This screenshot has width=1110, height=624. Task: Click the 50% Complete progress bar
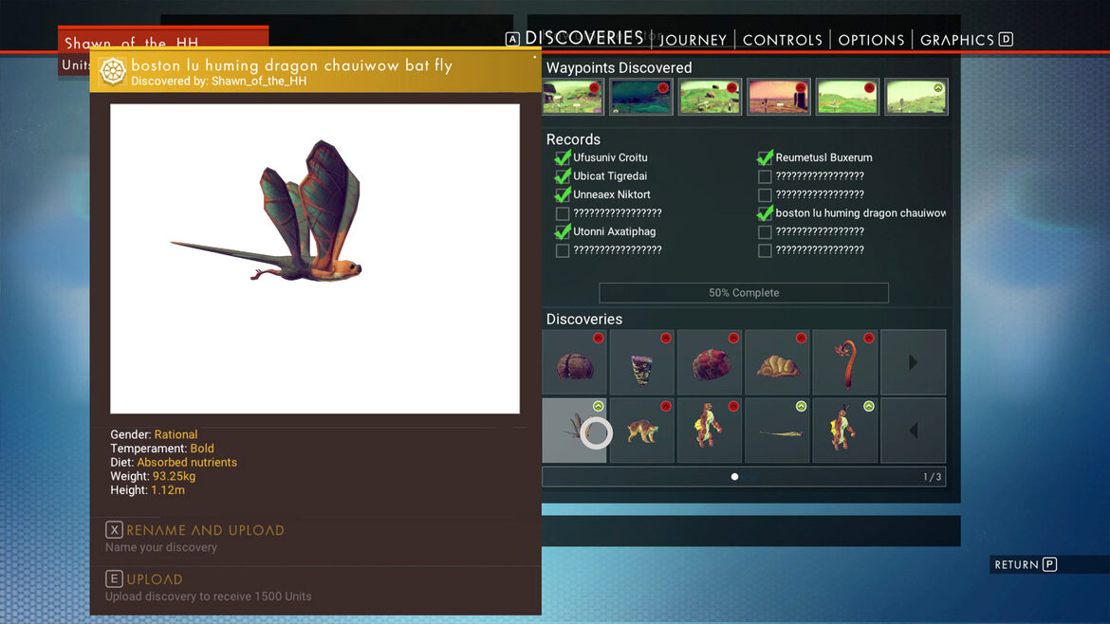tap(743, 293)
